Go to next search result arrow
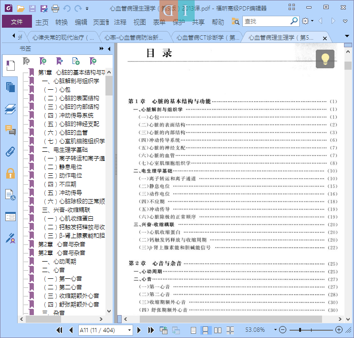354x338 pixels. (x=333, y=21)
